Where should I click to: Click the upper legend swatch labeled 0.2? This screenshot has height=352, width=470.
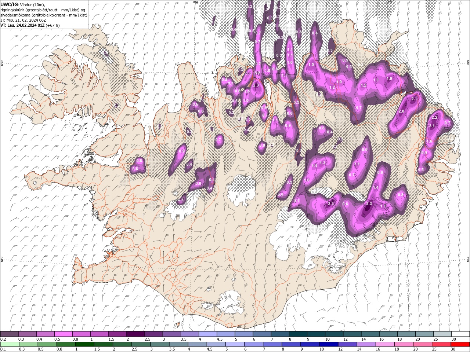pos(9,334)
